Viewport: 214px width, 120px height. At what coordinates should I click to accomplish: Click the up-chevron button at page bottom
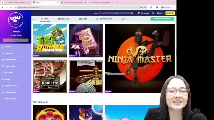click(x=104, y=116)
